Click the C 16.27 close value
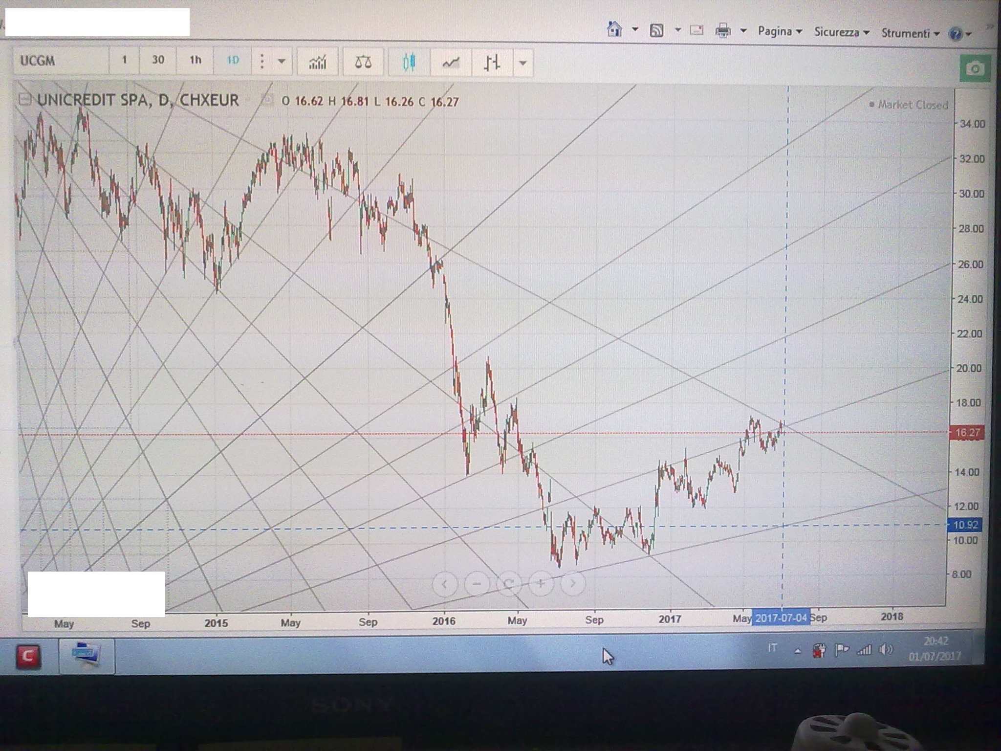The width and height of the screenshot is (1001, 751). [x=438, y=102]
